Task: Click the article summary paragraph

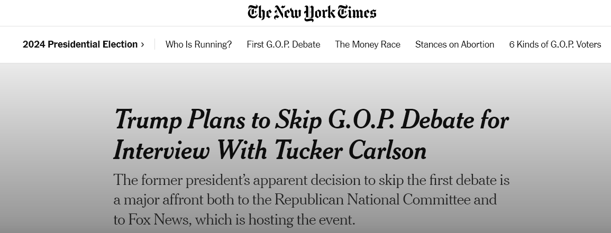Action: pyautogui.click(x=311, y=200)
